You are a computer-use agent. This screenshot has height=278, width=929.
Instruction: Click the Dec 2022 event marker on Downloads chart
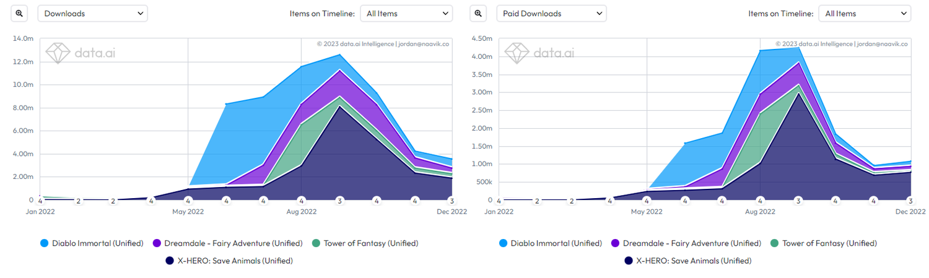tap(451, 201)
